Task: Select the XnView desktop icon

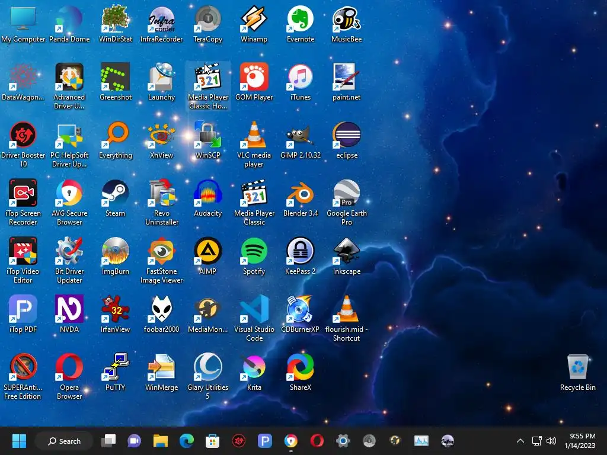Action: (161, 134)
